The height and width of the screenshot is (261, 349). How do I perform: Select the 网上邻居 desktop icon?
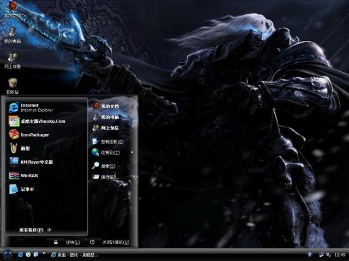click(x=13, y=60)
